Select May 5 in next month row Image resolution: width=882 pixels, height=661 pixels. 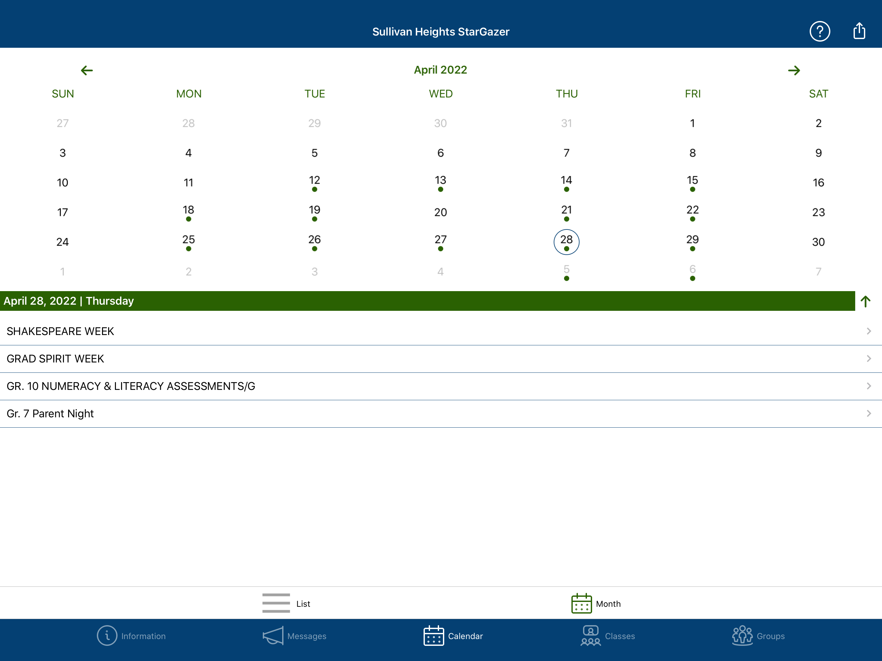(566, 271)
